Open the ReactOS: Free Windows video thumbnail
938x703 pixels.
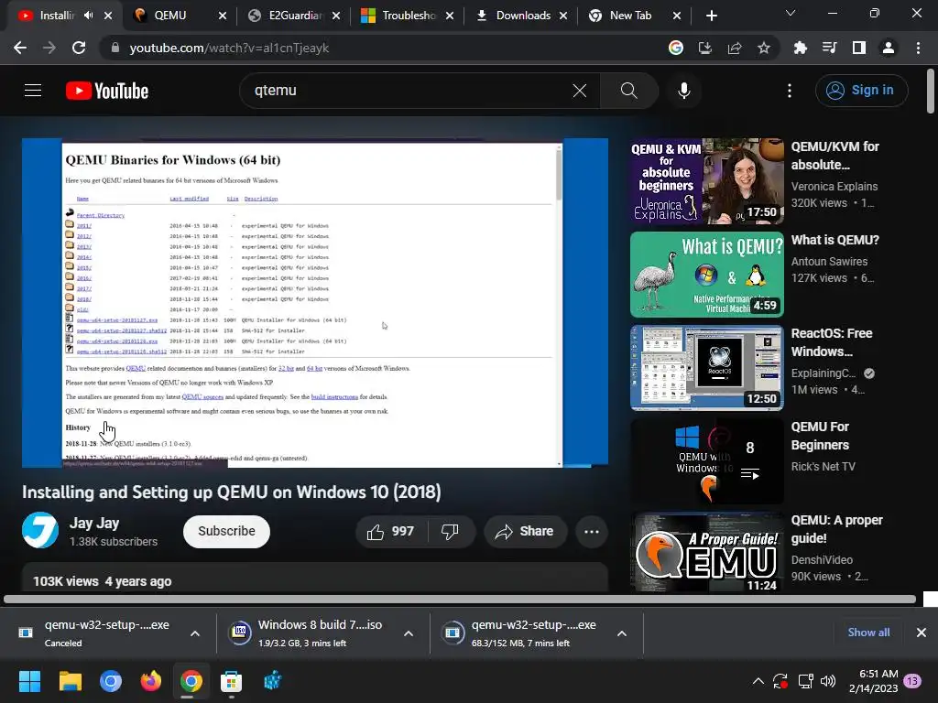(707, 368)
